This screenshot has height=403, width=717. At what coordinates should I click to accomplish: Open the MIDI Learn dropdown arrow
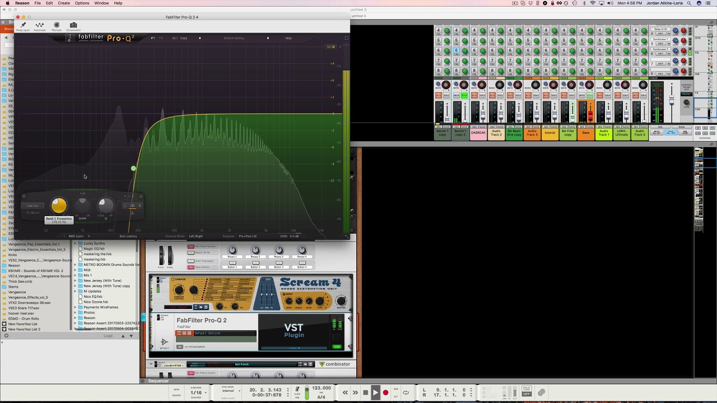point(89,236)
